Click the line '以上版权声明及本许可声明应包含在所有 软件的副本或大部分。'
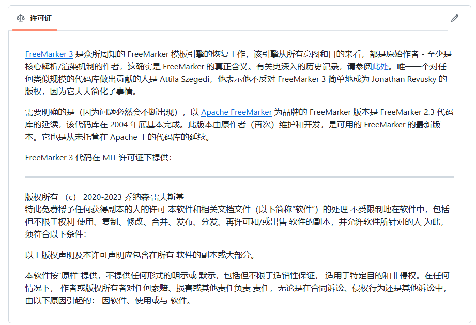Image resolution: width=476 pixels, height=325 pixels. tap(140, 255)
